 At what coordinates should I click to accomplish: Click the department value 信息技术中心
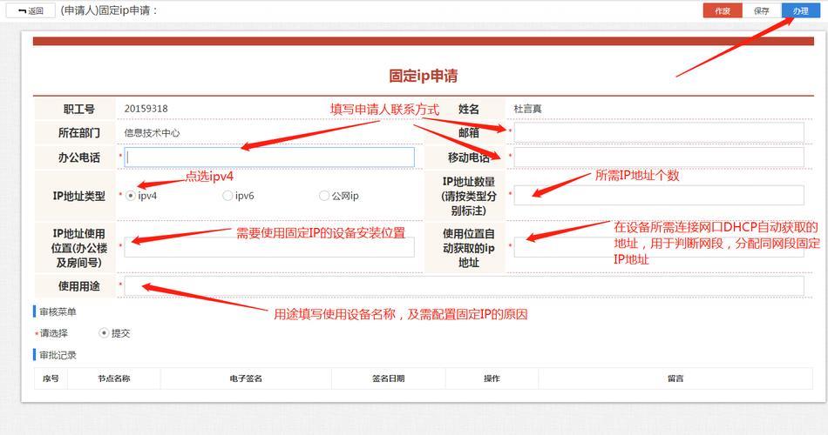click(152, 133)
